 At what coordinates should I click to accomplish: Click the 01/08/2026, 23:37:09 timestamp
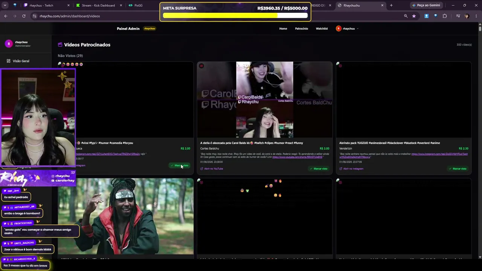click(x=351, y=162)
